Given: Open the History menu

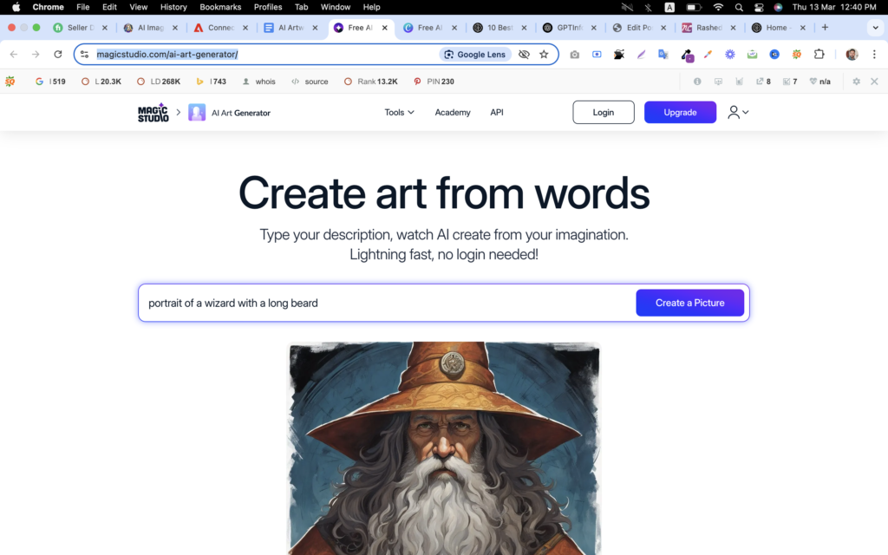Looking at the screenshot, I should (x=173, y=7).
